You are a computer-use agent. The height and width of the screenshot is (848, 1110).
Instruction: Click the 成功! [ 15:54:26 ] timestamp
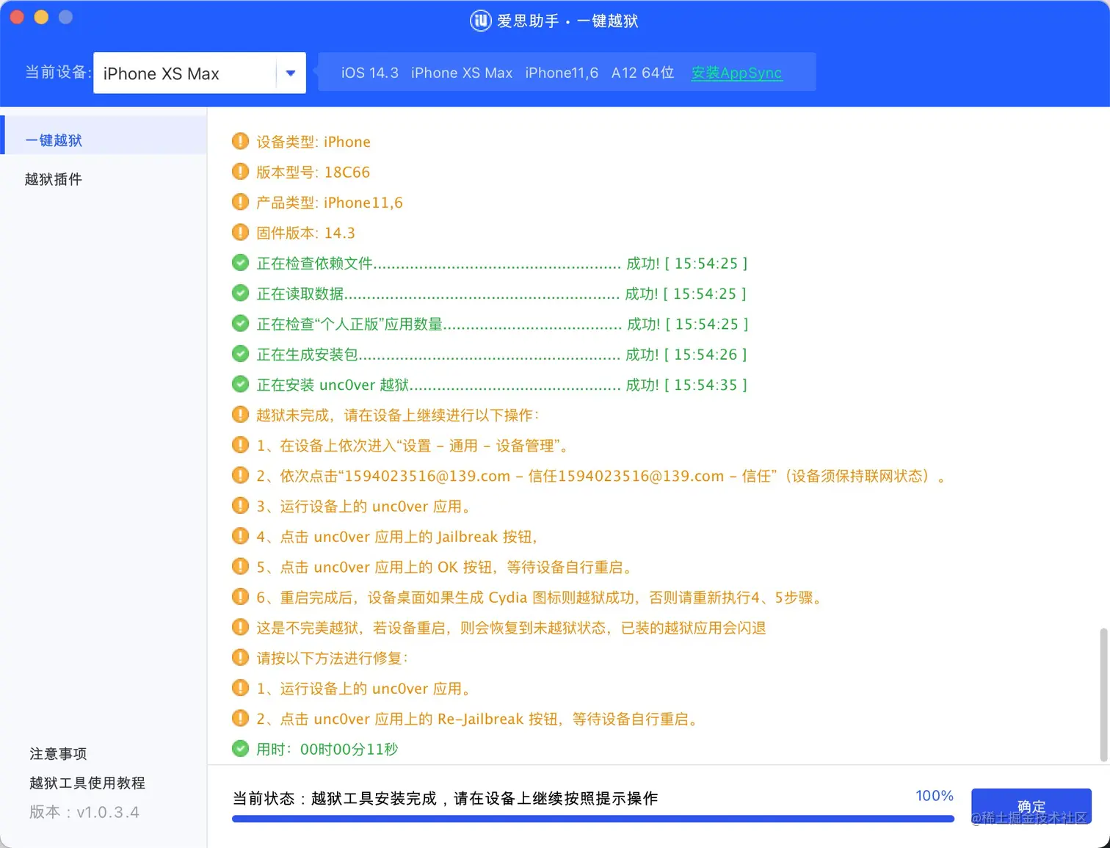pyautogui.click(x=686, y=355)
